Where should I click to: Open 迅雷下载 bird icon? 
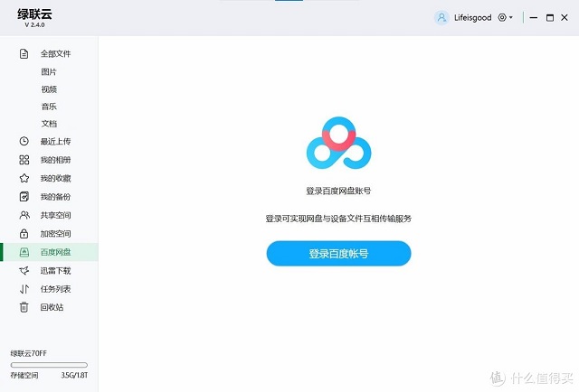coord(24,271)
